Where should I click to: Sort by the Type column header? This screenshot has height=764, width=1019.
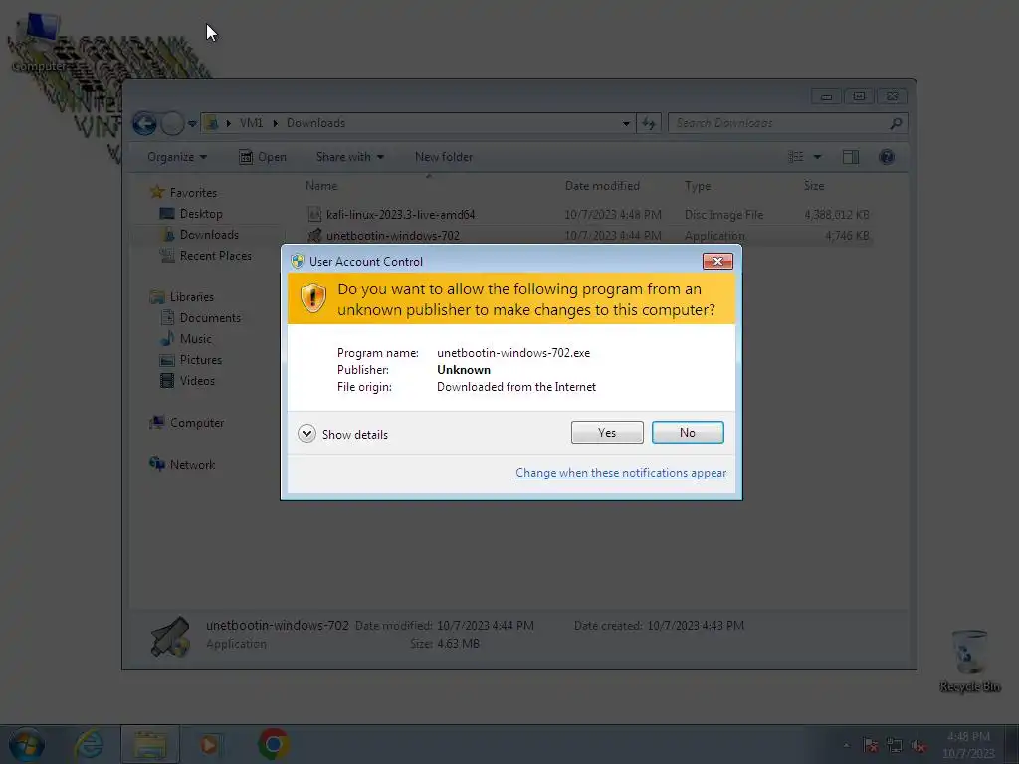698,186
